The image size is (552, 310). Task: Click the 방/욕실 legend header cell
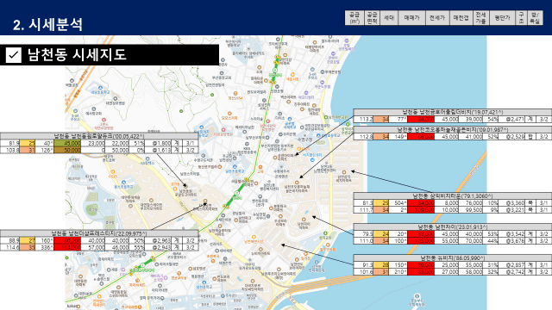pyautogui.click(x=535, y=17)
